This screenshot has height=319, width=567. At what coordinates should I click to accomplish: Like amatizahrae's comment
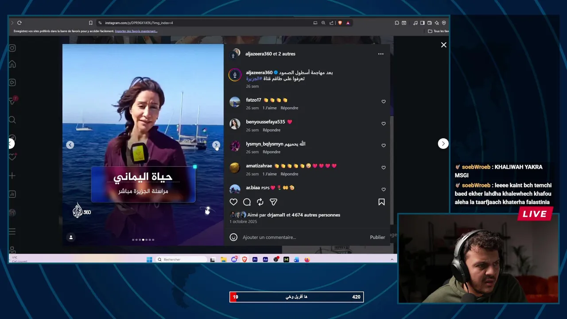[384, 167]
